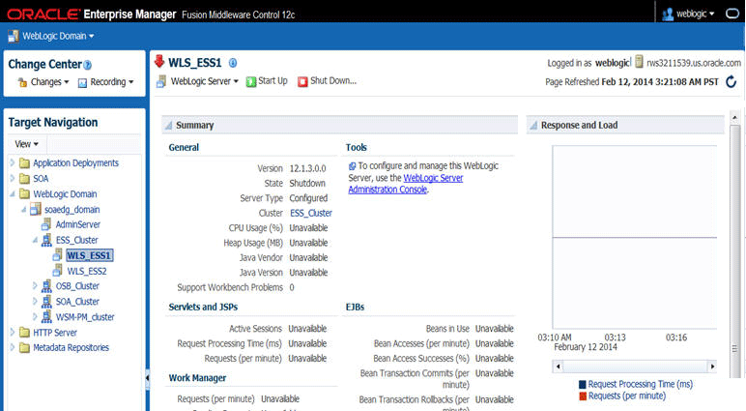Click the red down-status arrow beside WLS_ESS1

point(159,62)
